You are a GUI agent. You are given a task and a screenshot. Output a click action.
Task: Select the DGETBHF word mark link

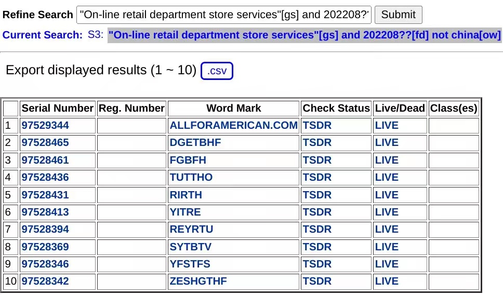(x=195, y=142)
